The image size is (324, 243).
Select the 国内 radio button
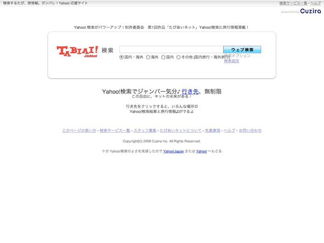point(163,57)
